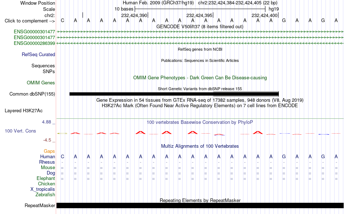Click the C base in Human alignment row
This screenshot has height=214, width=344.
(x=63, y=157)
